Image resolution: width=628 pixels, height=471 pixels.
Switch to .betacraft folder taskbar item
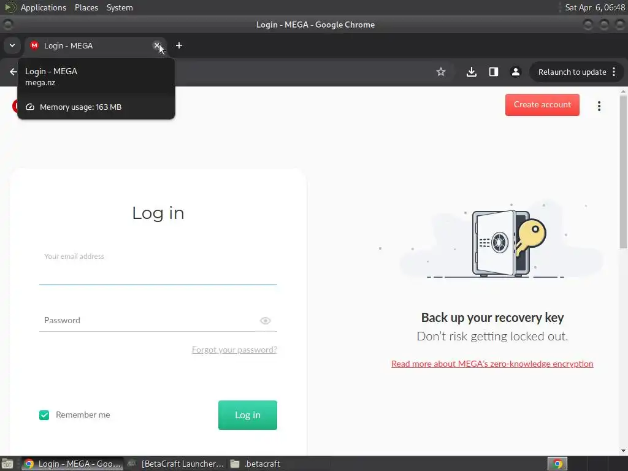(x=256, y=464)
